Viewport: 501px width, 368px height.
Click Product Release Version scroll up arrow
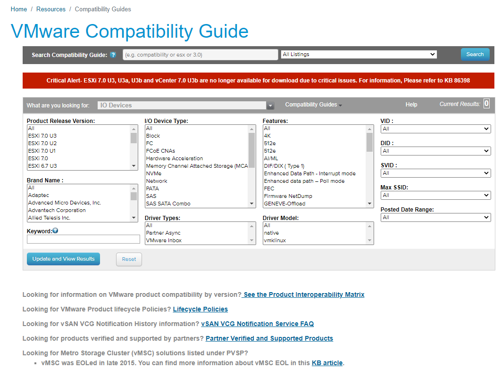click(x=134, y=129)
